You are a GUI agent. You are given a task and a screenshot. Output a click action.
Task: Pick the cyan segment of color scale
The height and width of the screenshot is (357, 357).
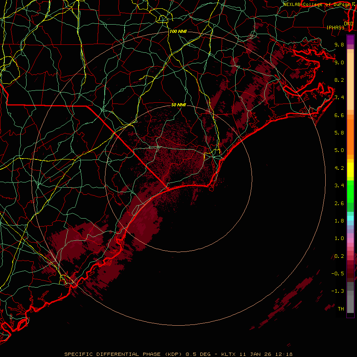click(x=350, y=218)
